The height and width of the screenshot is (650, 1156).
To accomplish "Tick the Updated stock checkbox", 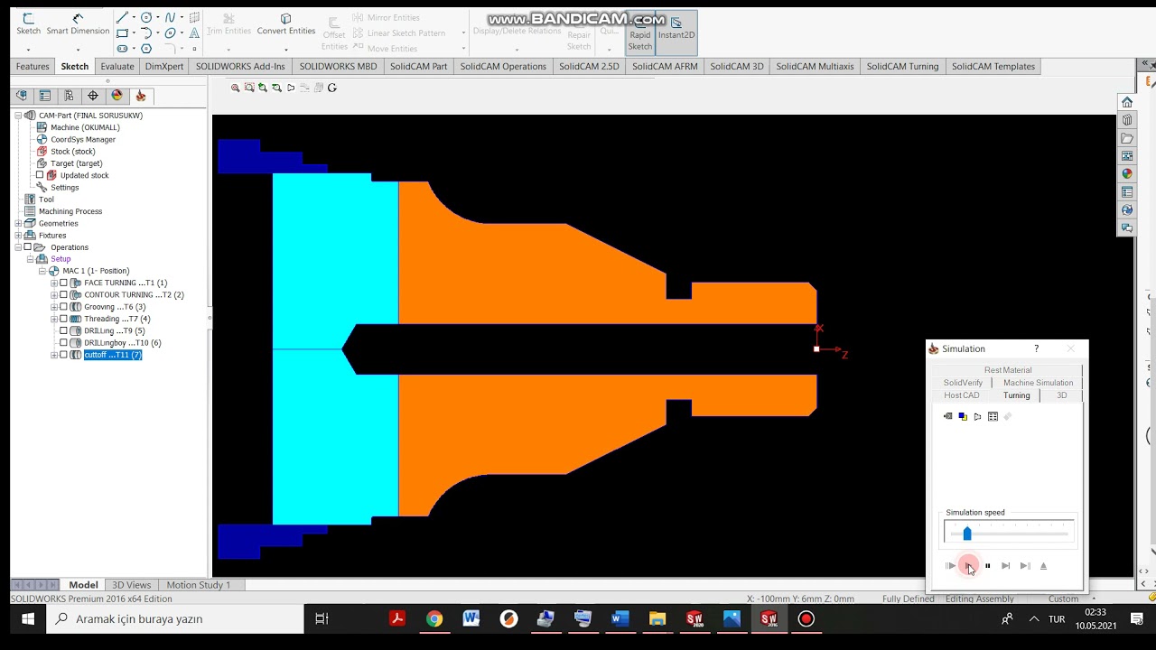I will [40, 175].
